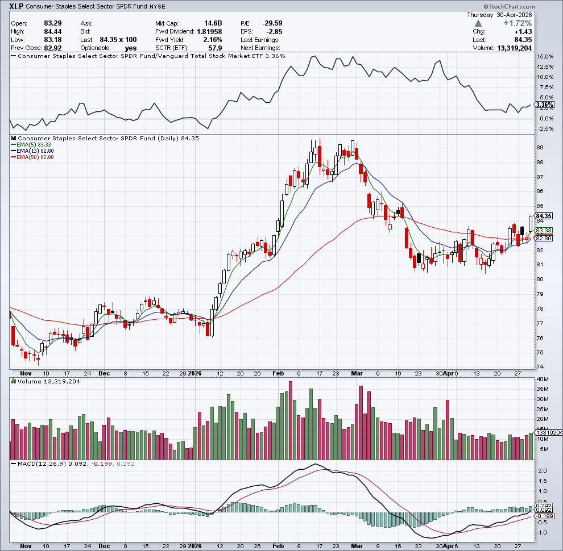Click the 2026 year marker under the price panel

point(195,373)
